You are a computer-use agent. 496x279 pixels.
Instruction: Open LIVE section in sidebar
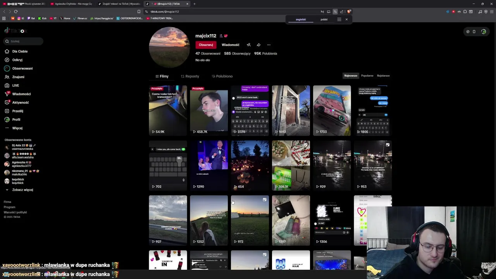click(12, 85)
